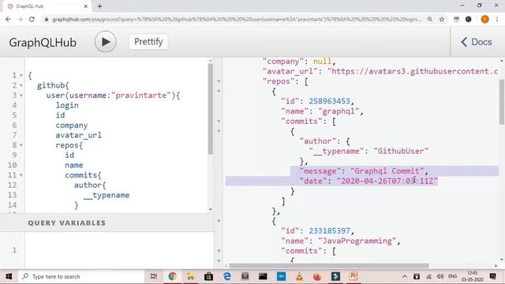Click the graphqlhub.com address bar URL
Viewport: 505px width, 284px height.
tap(237, 19)
